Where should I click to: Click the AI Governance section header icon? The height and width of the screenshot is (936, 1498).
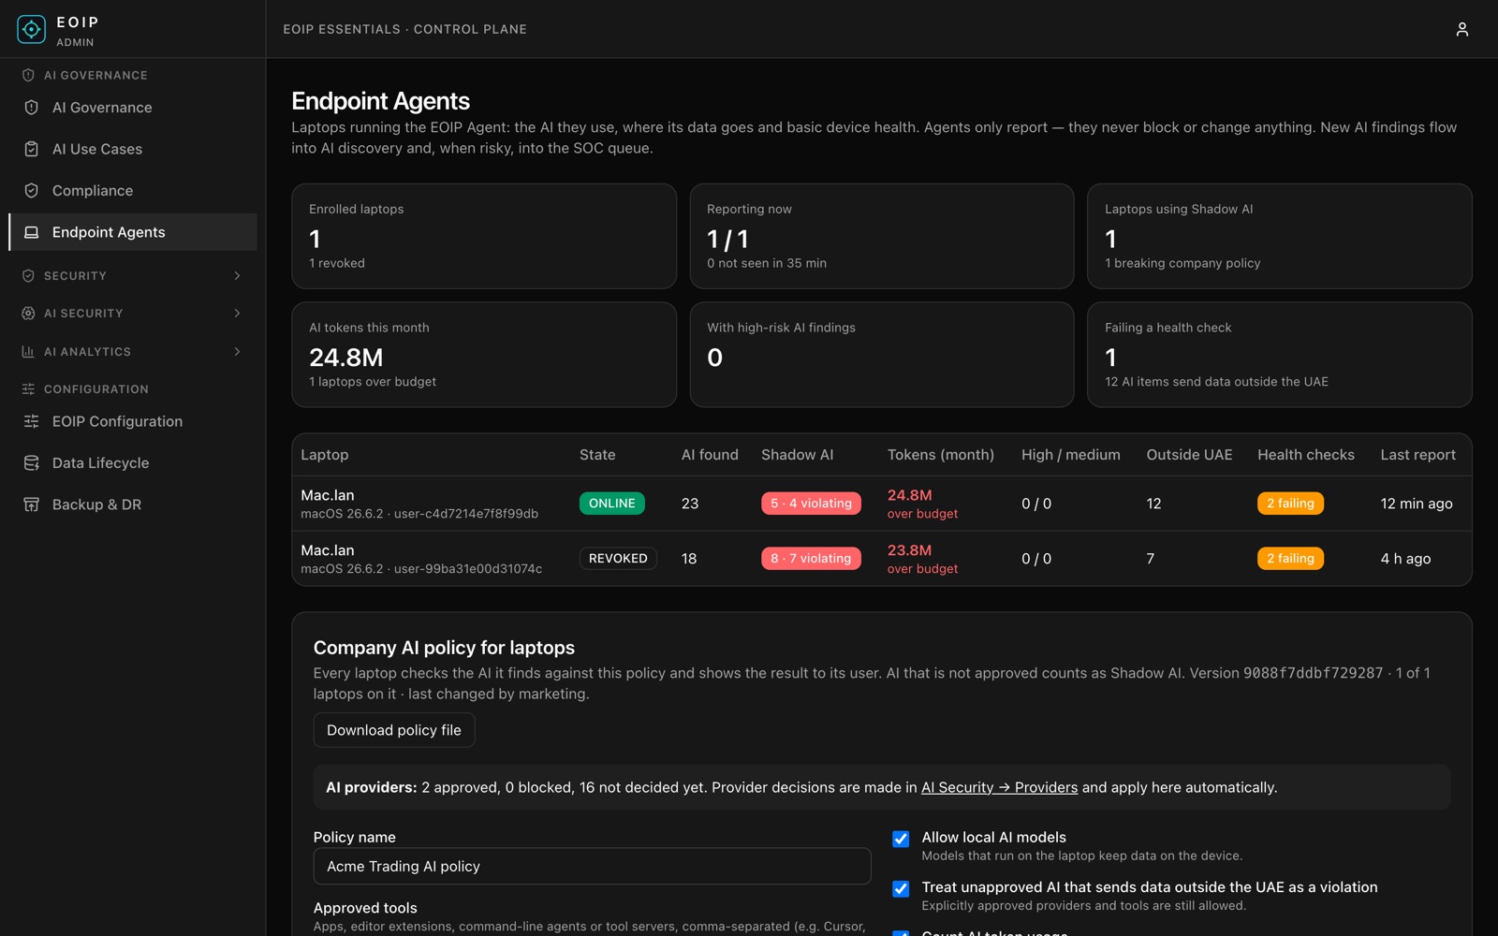(x=28, y=75)
